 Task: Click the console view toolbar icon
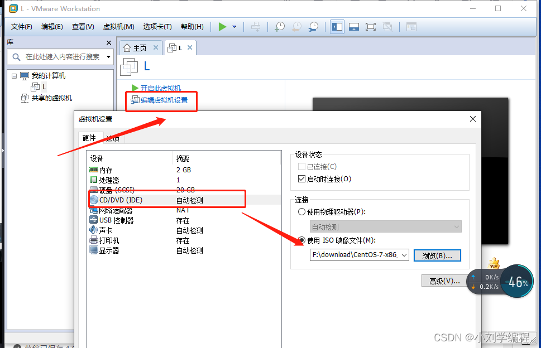(411, 27)
